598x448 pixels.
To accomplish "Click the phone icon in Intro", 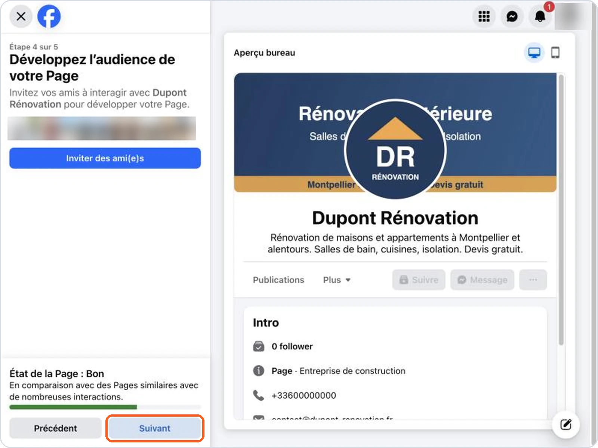I will click(259, 395).
